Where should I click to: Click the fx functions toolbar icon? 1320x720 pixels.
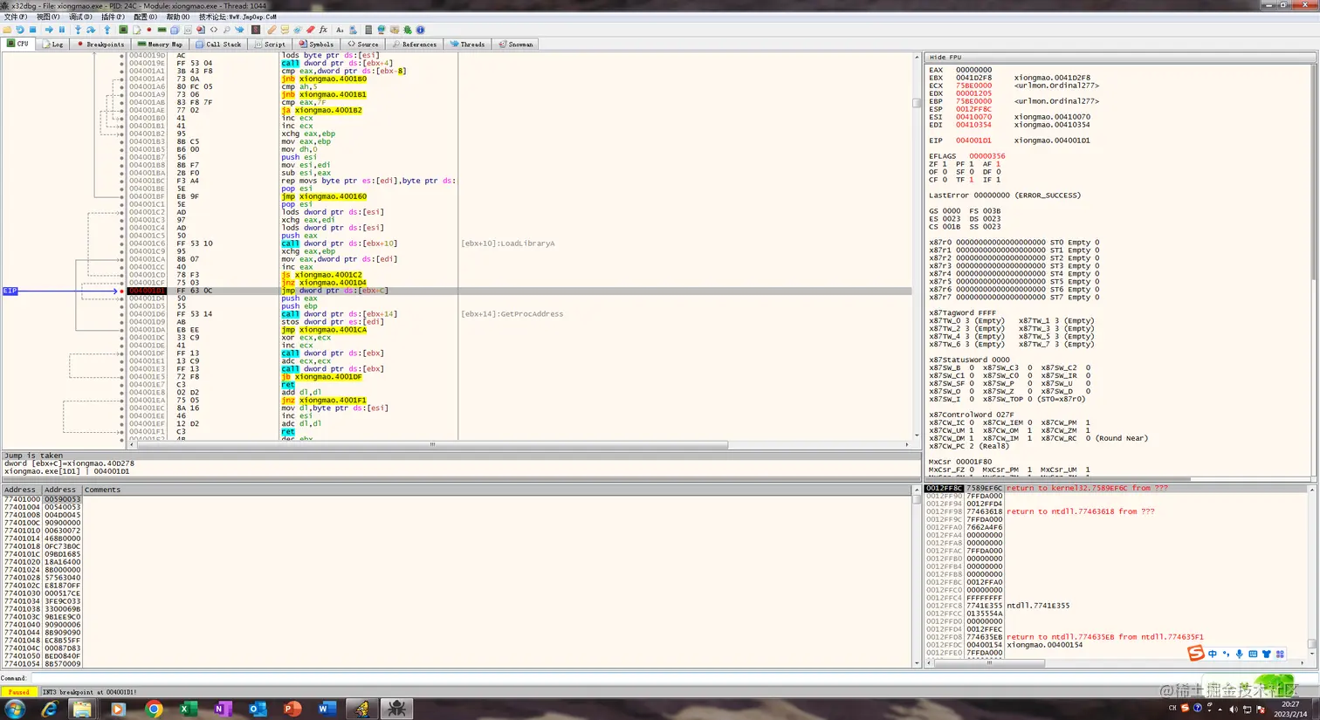[x=323, y=30]
